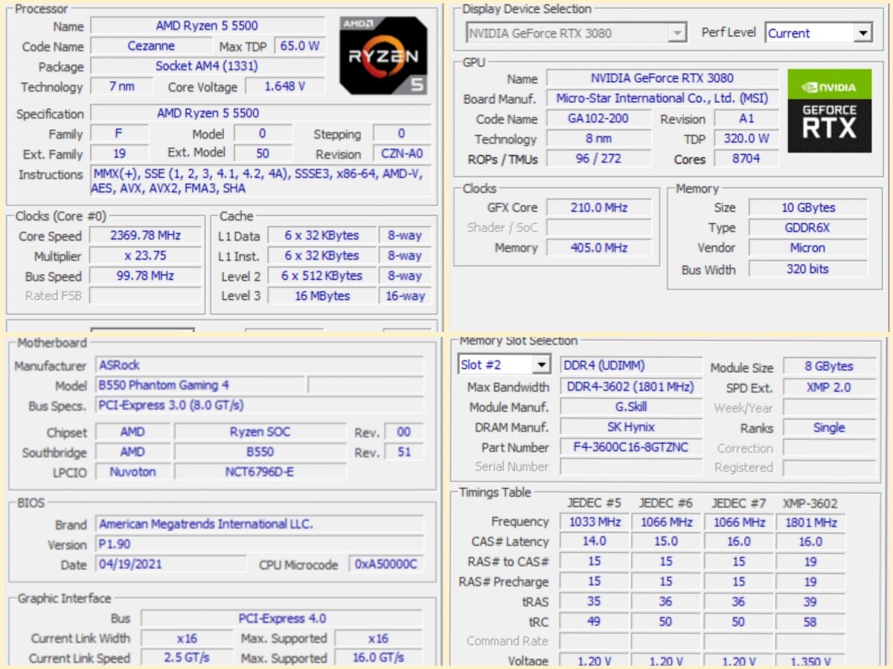Click the memory type field DDR4 (UDIMM)
The image size is (893, 669).
[631, 365]
